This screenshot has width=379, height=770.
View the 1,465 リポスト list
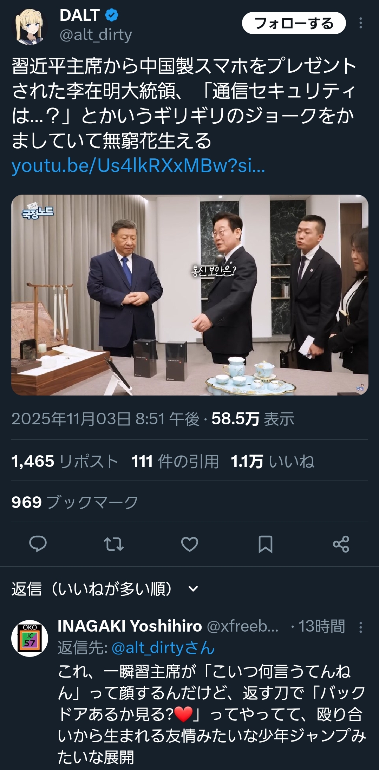click(65, 461)
